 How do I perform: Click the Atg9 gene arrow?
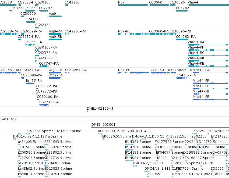coord(55,16)
